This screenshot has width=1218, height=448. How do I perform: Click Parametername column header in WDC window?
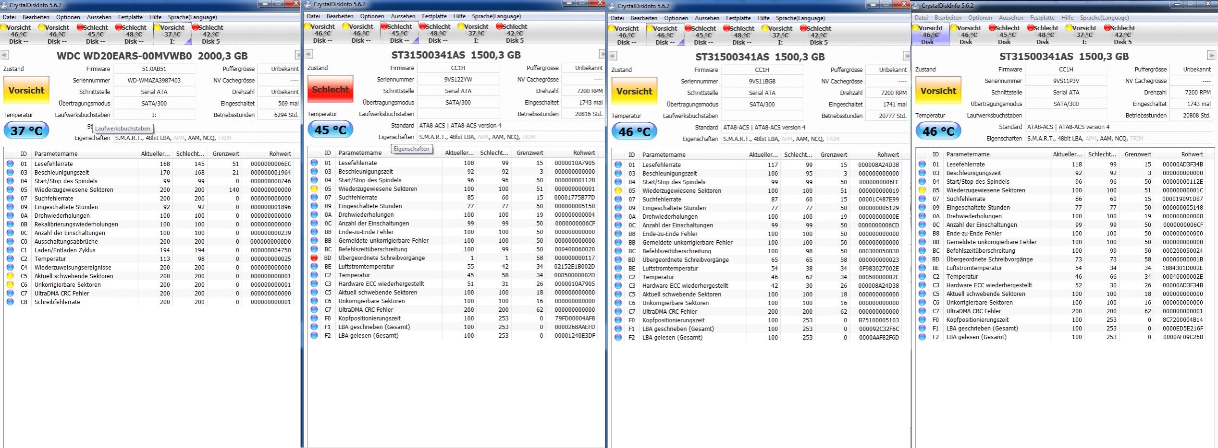pos(85,154)
